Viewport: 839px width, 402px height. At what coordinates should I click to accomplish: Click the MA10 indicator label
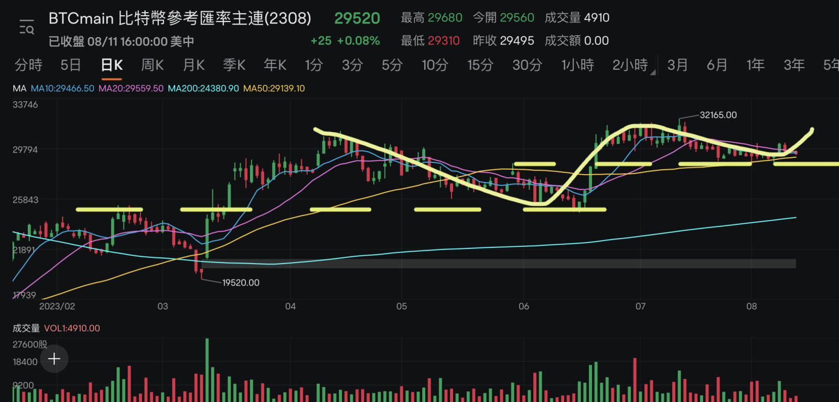[x=62, y=89]
